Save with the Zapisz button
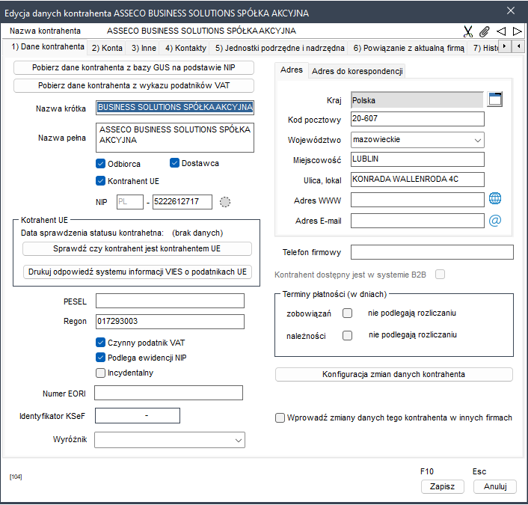 (x=442, y=486)
